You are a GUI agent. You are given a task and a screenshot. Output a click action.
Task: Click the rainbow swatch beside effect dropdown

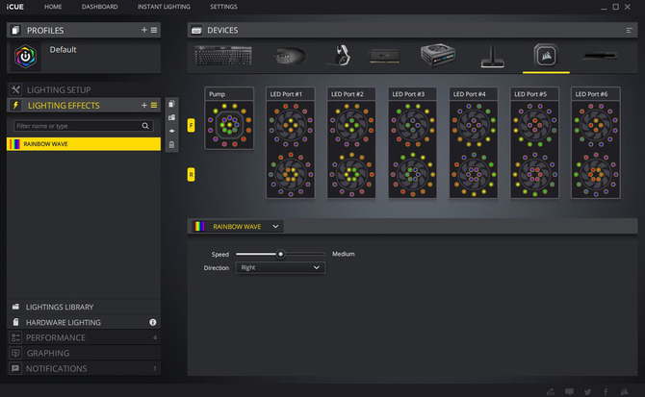point(200,226)
